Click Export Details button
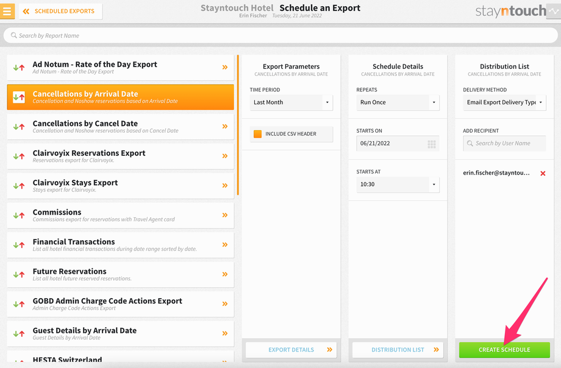 291,350
